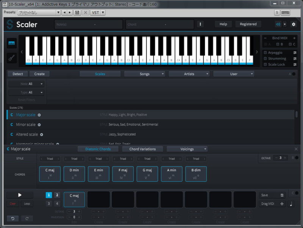This screenshot has width=303, height=228.
Task: Select the G maj chord pad
Action: [147, 174]
